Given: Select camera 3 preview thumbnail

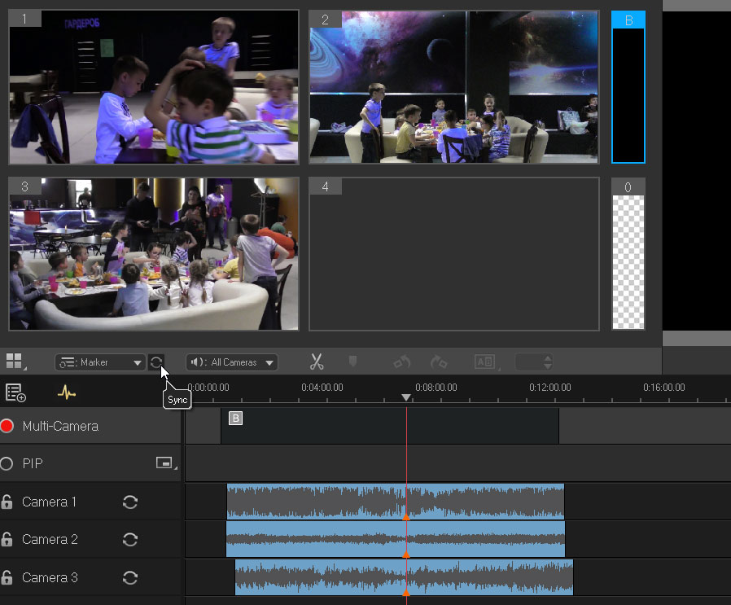Looking at the screenshot, I should coord(154,254).
